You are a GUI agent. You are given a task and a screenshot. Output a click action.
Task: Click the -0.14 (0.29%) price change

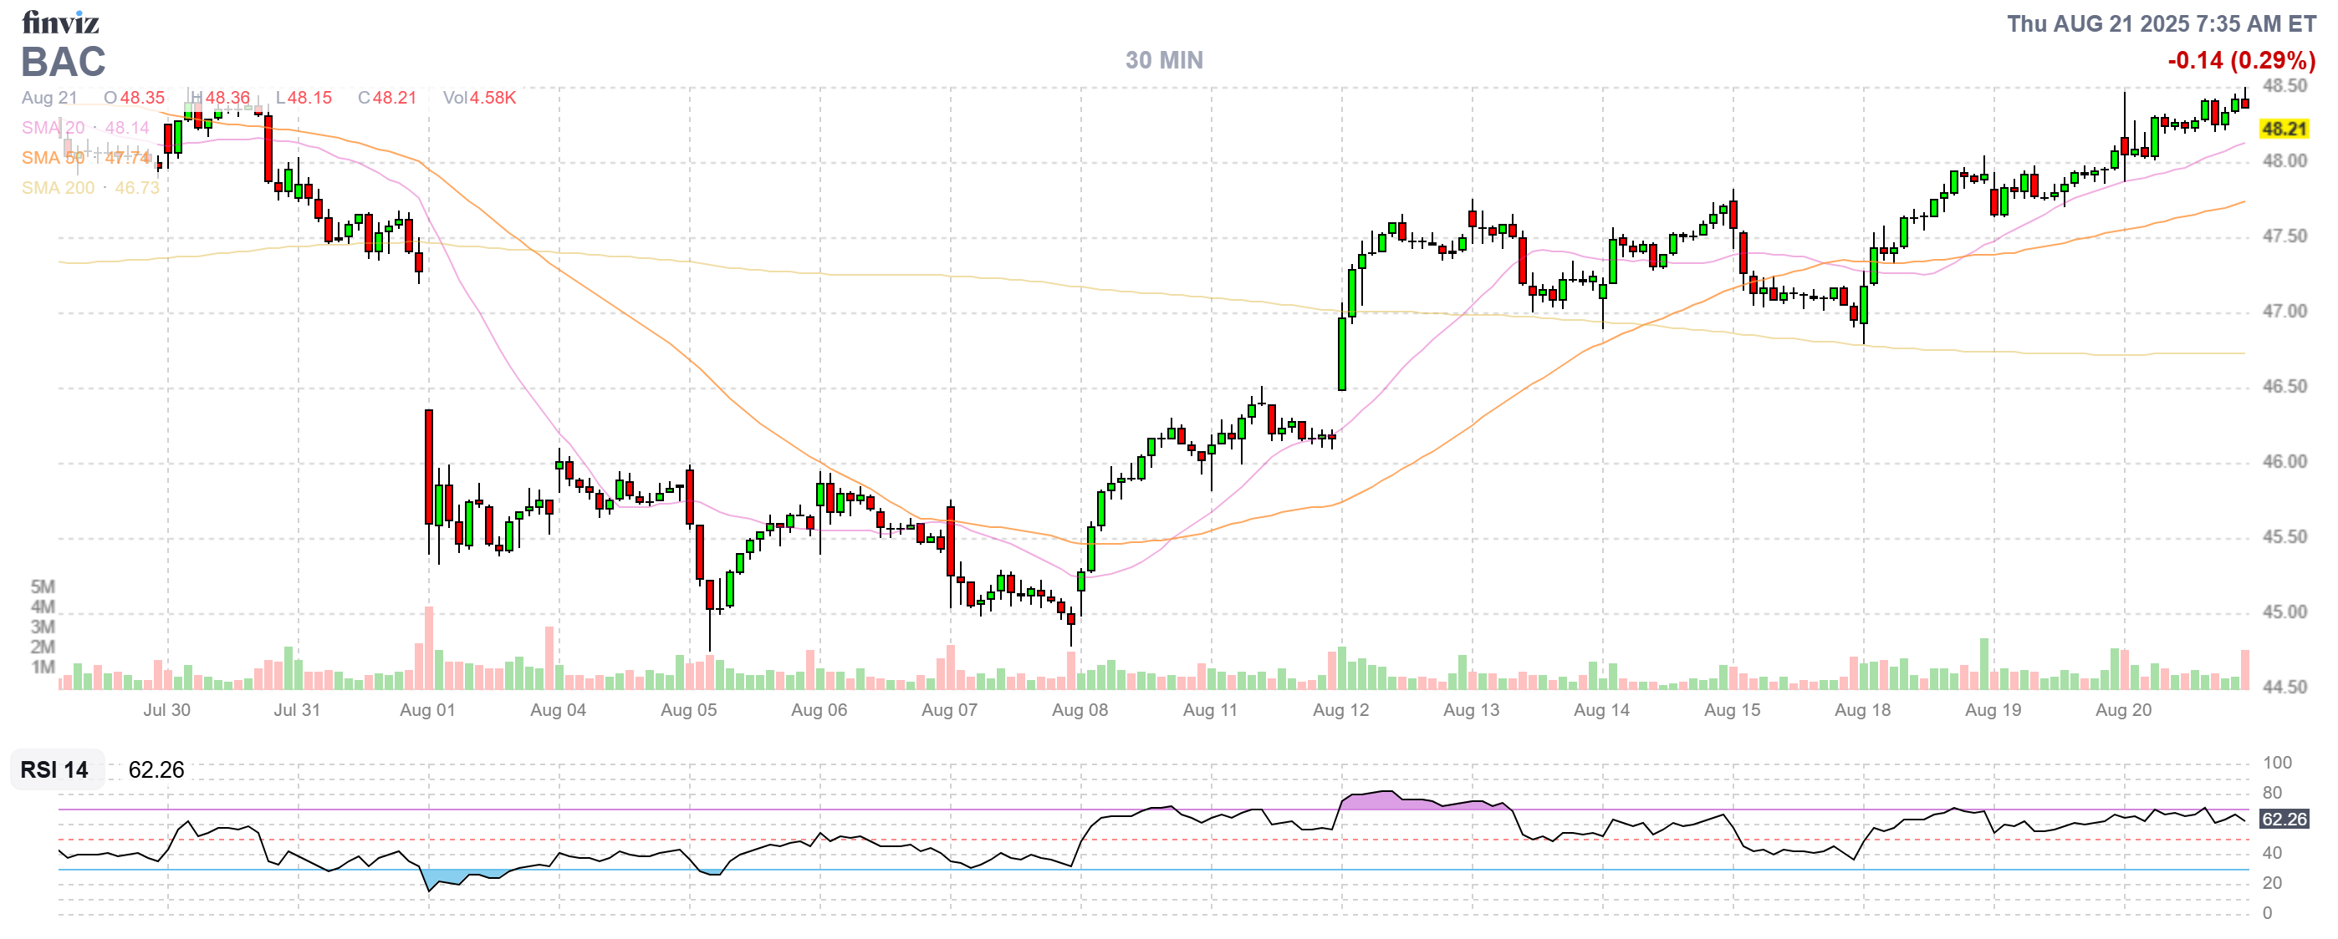(2240, 61)
